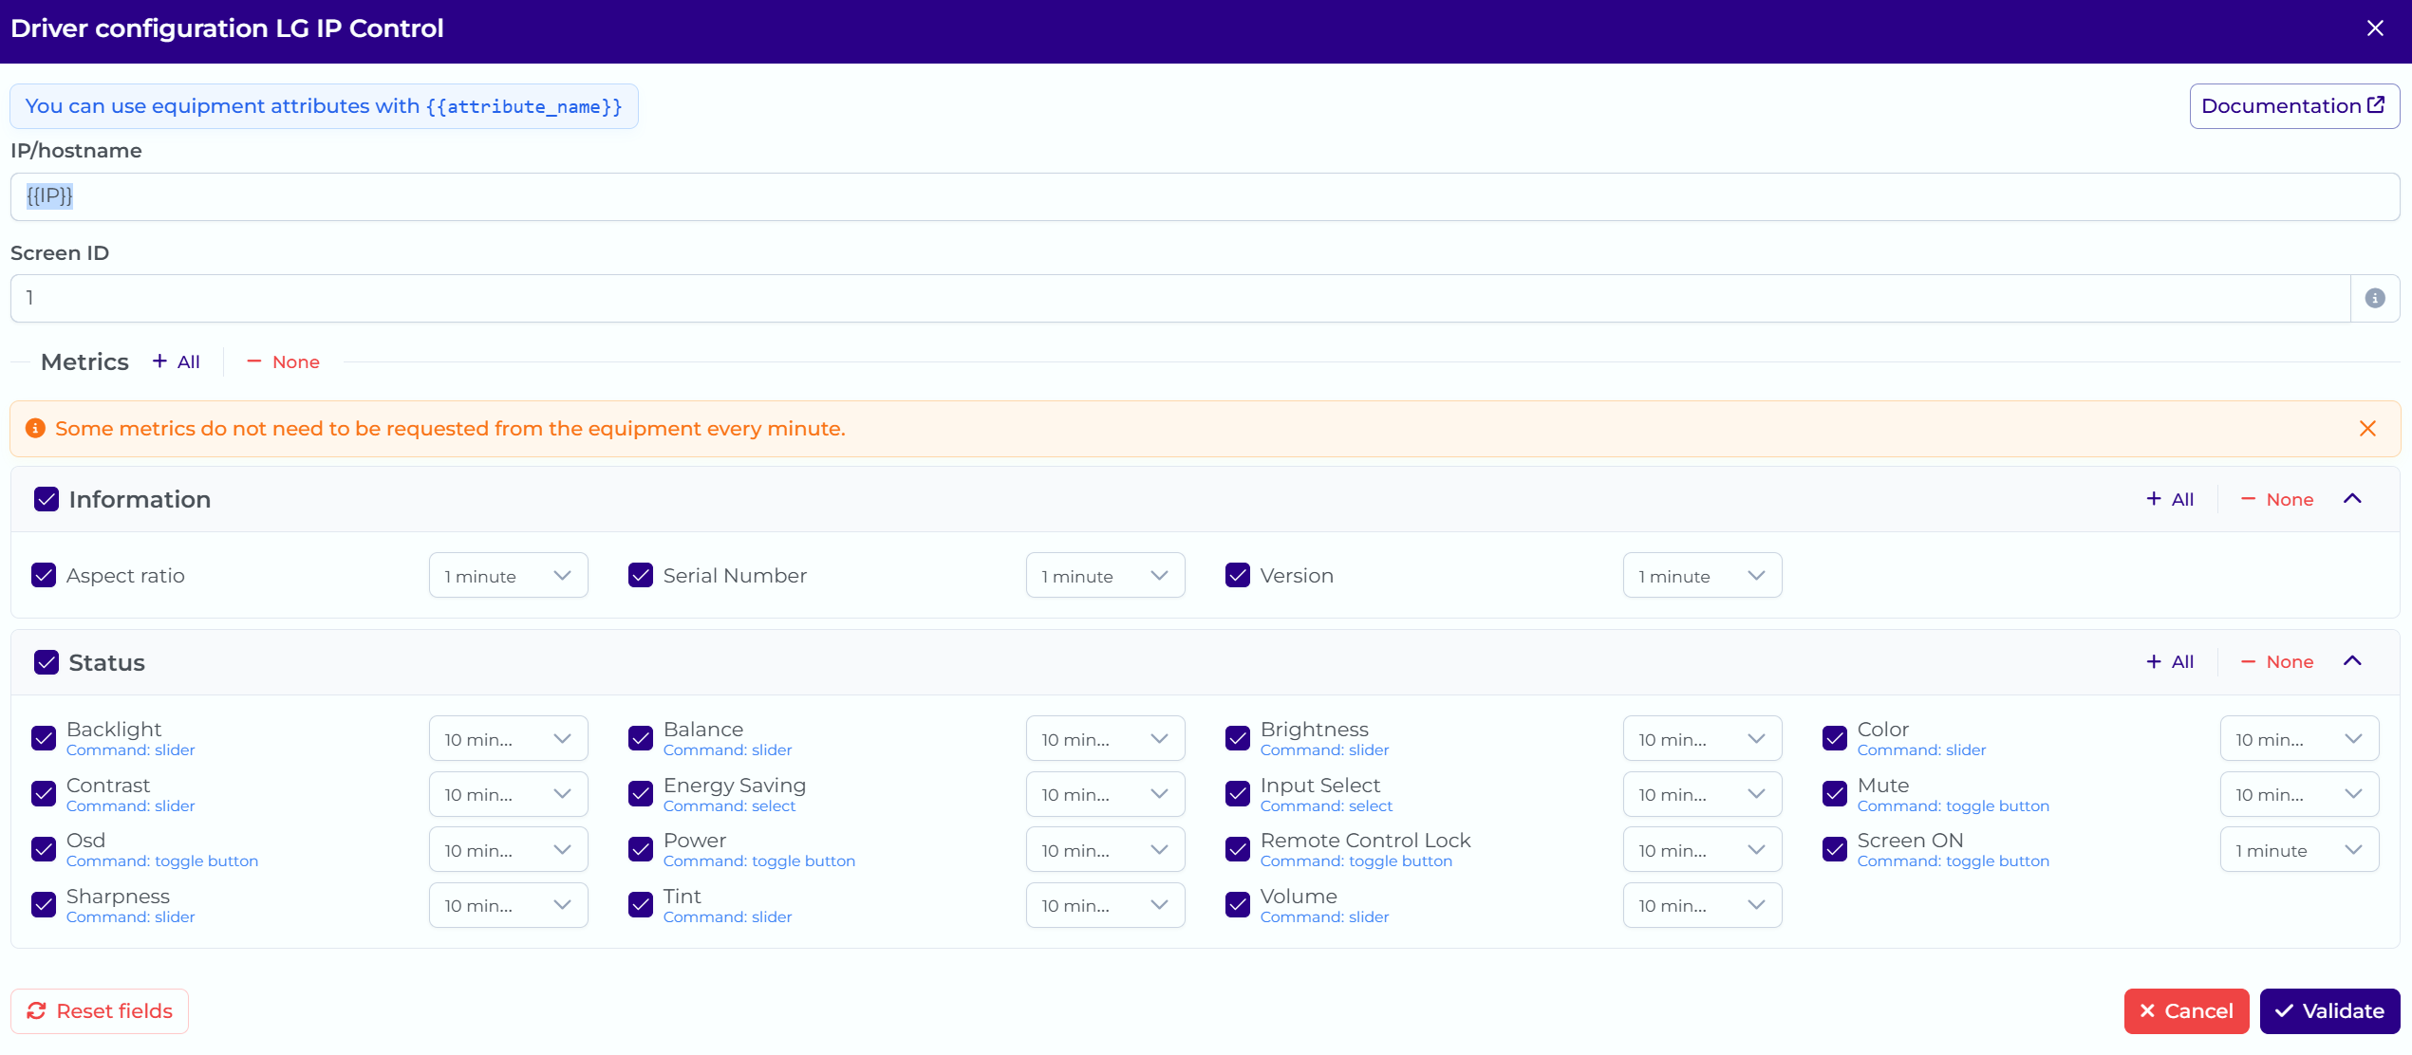Uncheck the Backlight metric

pyautogui.click(x=44, y=738)
